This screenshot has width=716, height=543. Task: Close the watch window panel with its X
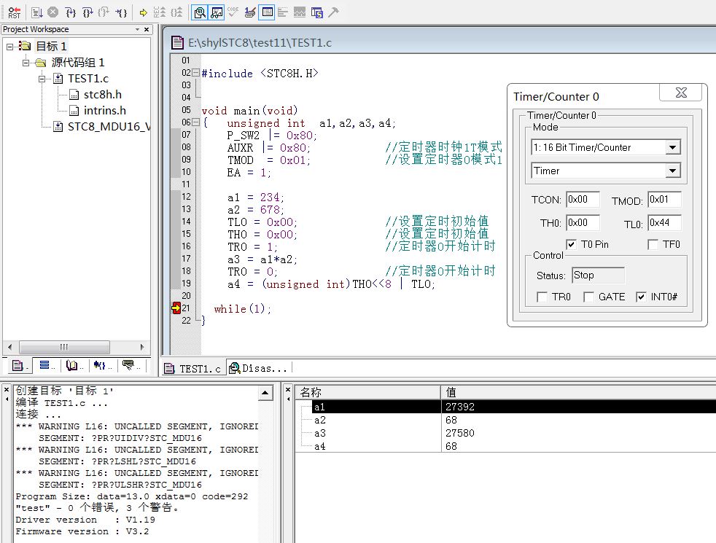(288, 390)
